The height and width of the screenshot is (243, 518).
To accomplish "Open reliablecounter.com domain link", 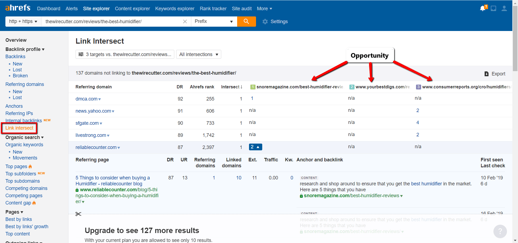I will coord(96,147).
